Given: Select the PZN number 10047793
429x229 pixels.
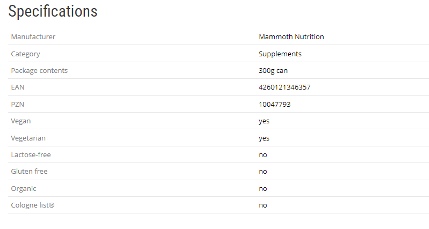Looking at the screenshot, I should [274, 104].
